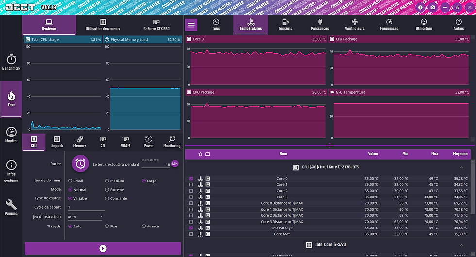Viewport: 476px width, 257px height.
Task: Click the info icon in title bar
Action: pyautogui.click(x=420, y=7)
